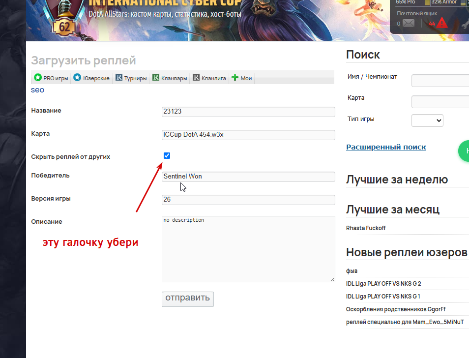Open the Расширенный поиск link
469x358 pixels.
386,147
